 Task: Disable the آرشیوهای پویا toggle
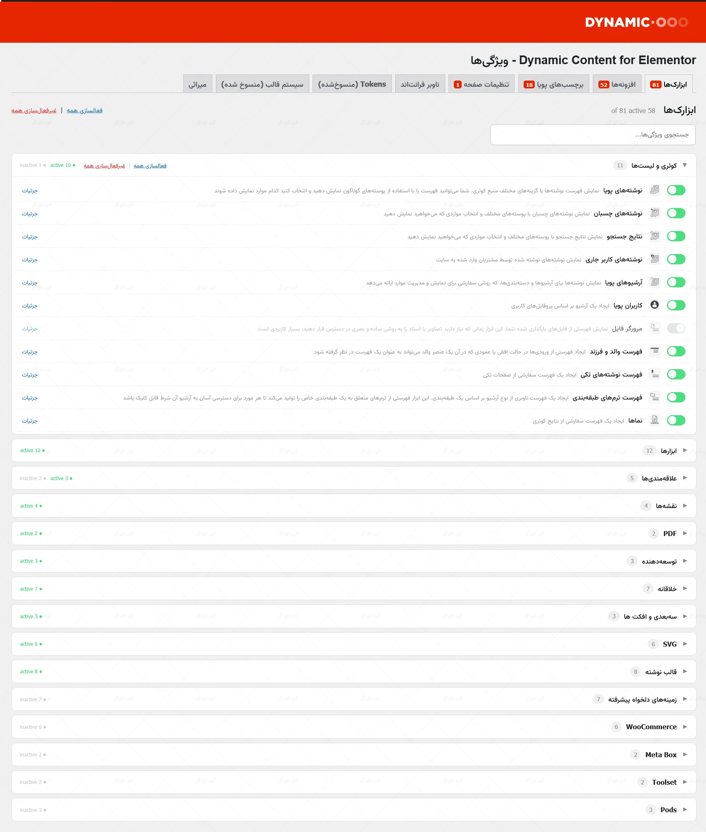tap(676, 282)
